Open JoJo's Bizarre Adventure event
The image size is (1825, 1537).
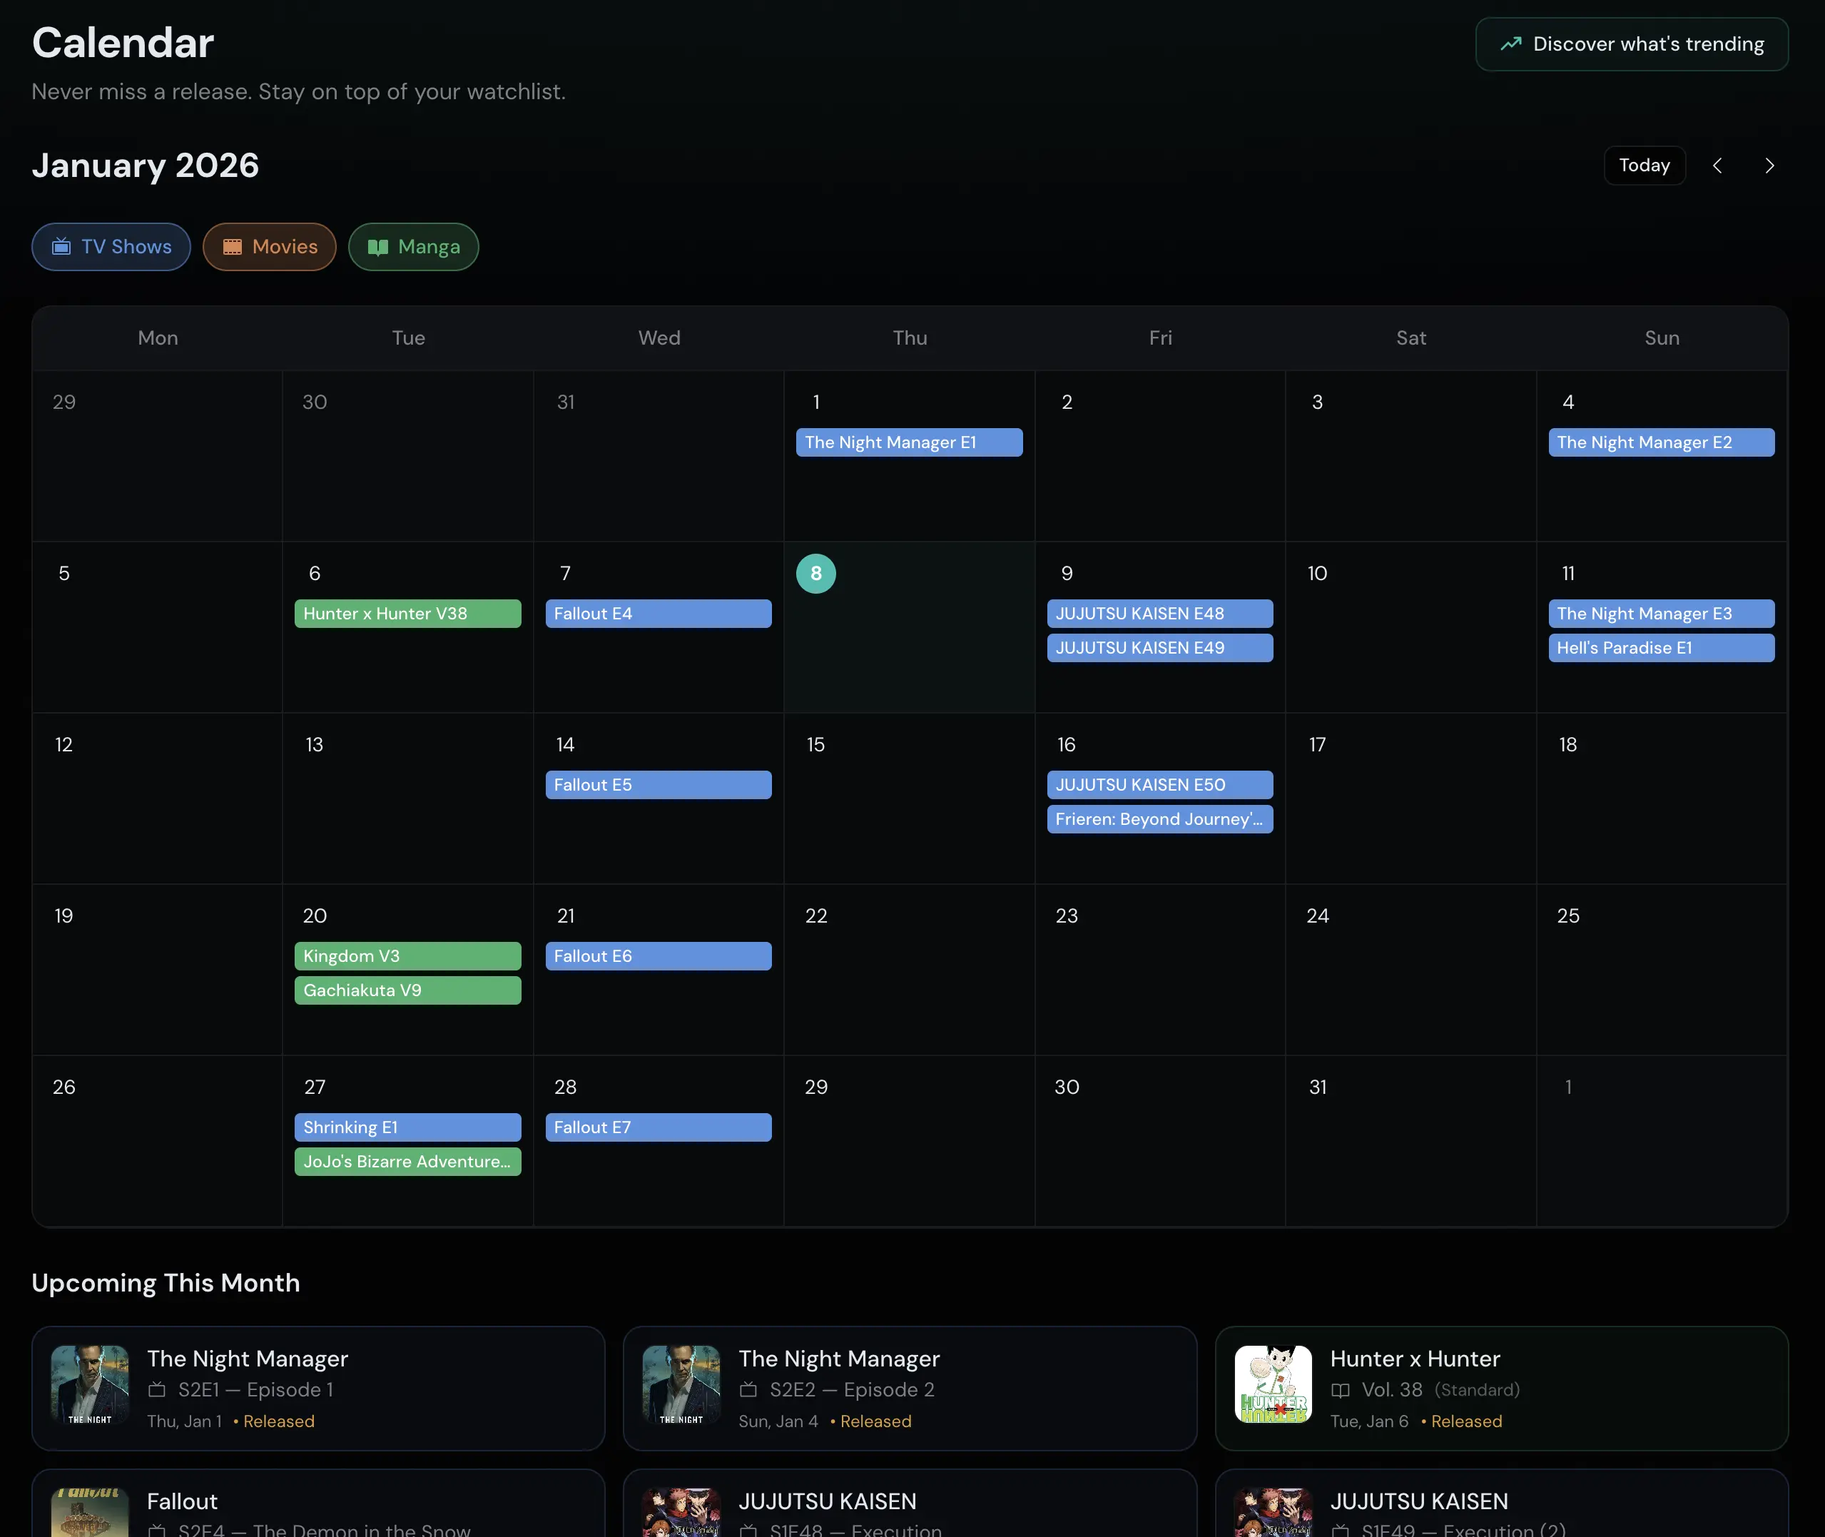407,1162
